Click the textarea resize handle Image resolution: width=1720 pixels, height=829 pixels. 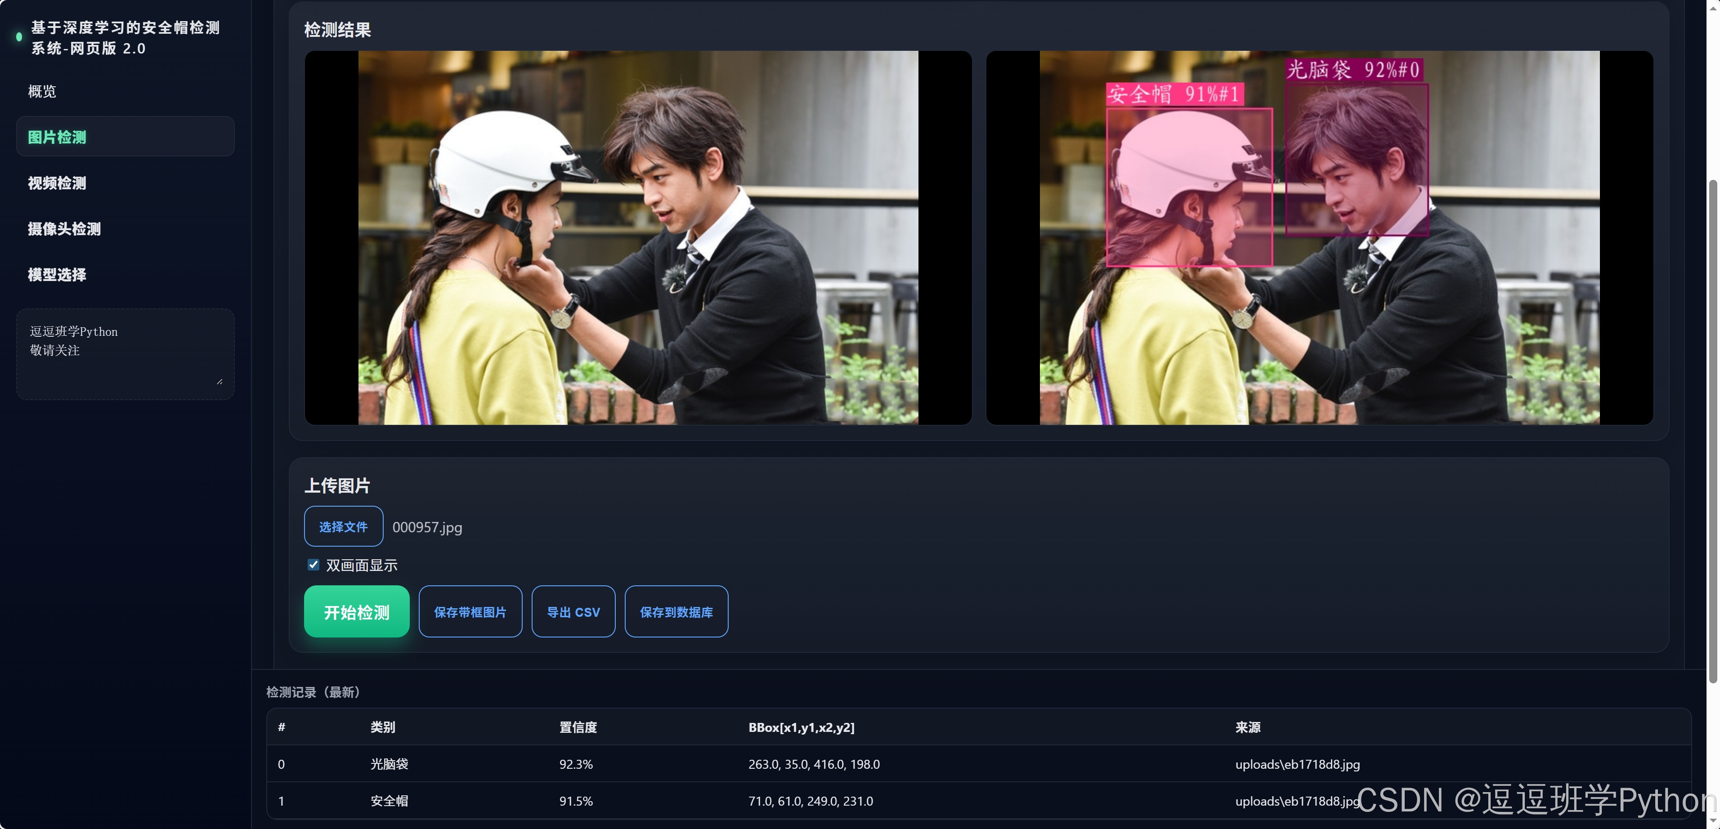tap(219, 381)
